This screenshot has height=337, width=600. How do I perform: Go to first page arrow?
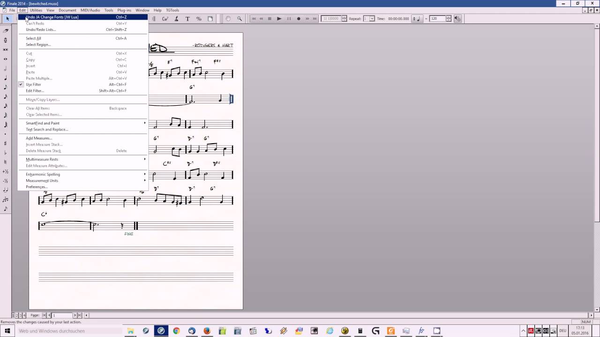pos(45,315)
